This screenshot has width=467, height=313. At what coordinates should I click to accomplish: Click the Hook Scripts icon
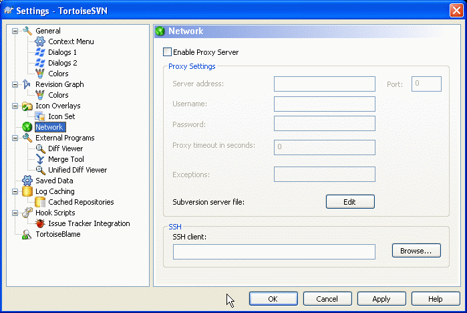click(x=27, y=213)
